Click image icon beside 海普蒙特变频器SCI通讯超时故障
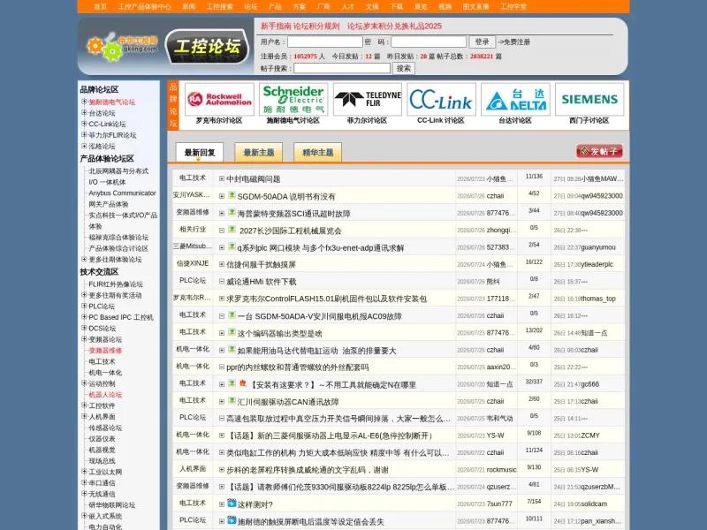This screenshot has height=530, width=707. point(232,212)
